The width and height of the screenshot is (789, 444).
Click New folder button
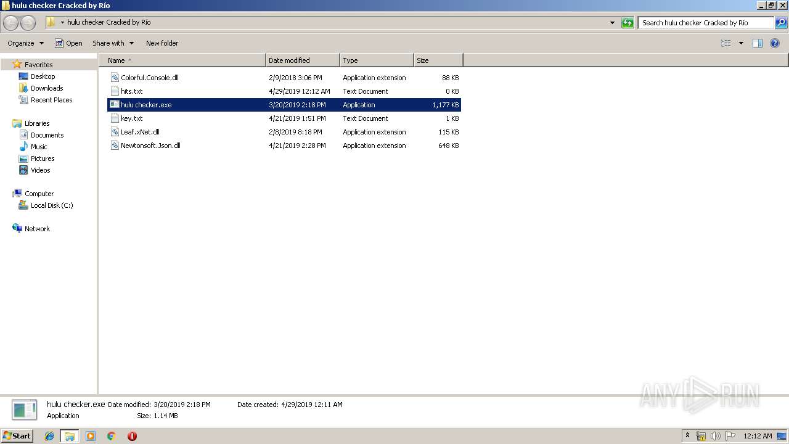(162, 43)
